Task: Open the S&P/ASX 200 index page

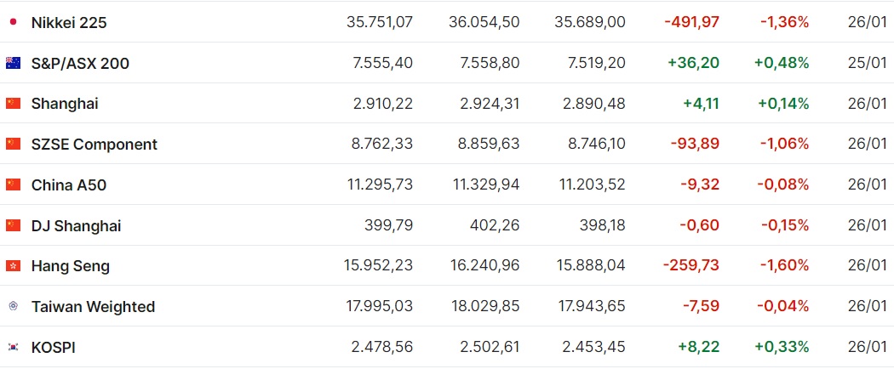Action: pos(80,63)
